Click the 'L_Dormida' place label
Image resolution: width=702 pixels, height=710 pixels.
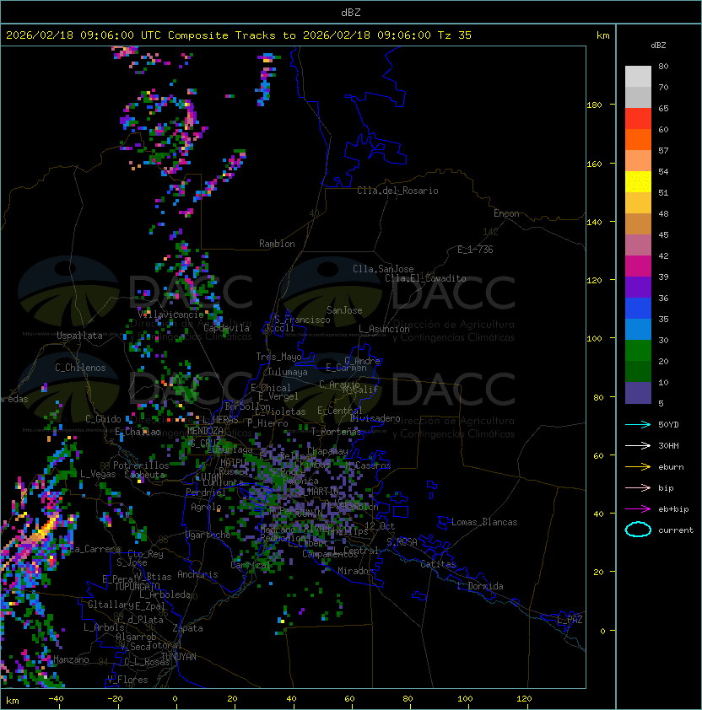click(480, 586)
